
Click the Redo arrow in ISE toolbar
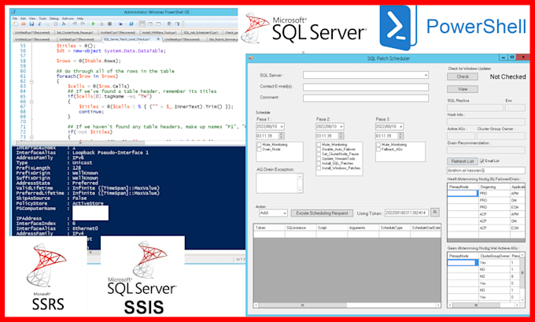[83, 24]
